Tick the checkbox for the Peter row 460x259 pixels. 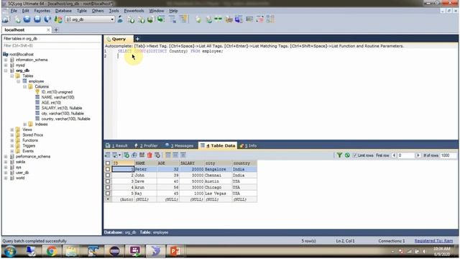tap(108, 169)
